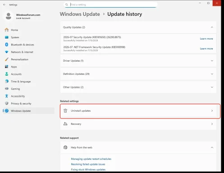Viewport: 224px width, 173px height.
Task: Click the System monitor icon
Action: pyautogui.click(x=7, y=37)
